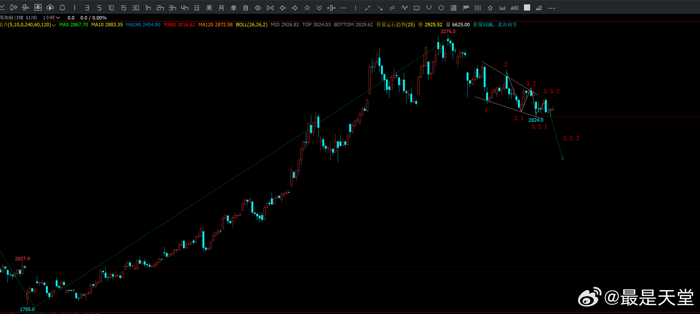Click the double down chevron icon
The height and width of the screenshot is (314, 700).
point(319,8)
